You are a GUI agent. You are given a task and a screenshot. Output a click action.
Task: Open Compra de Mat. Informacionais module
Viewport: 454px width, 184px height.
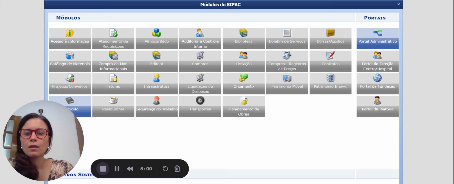click(x=113, y=61)
